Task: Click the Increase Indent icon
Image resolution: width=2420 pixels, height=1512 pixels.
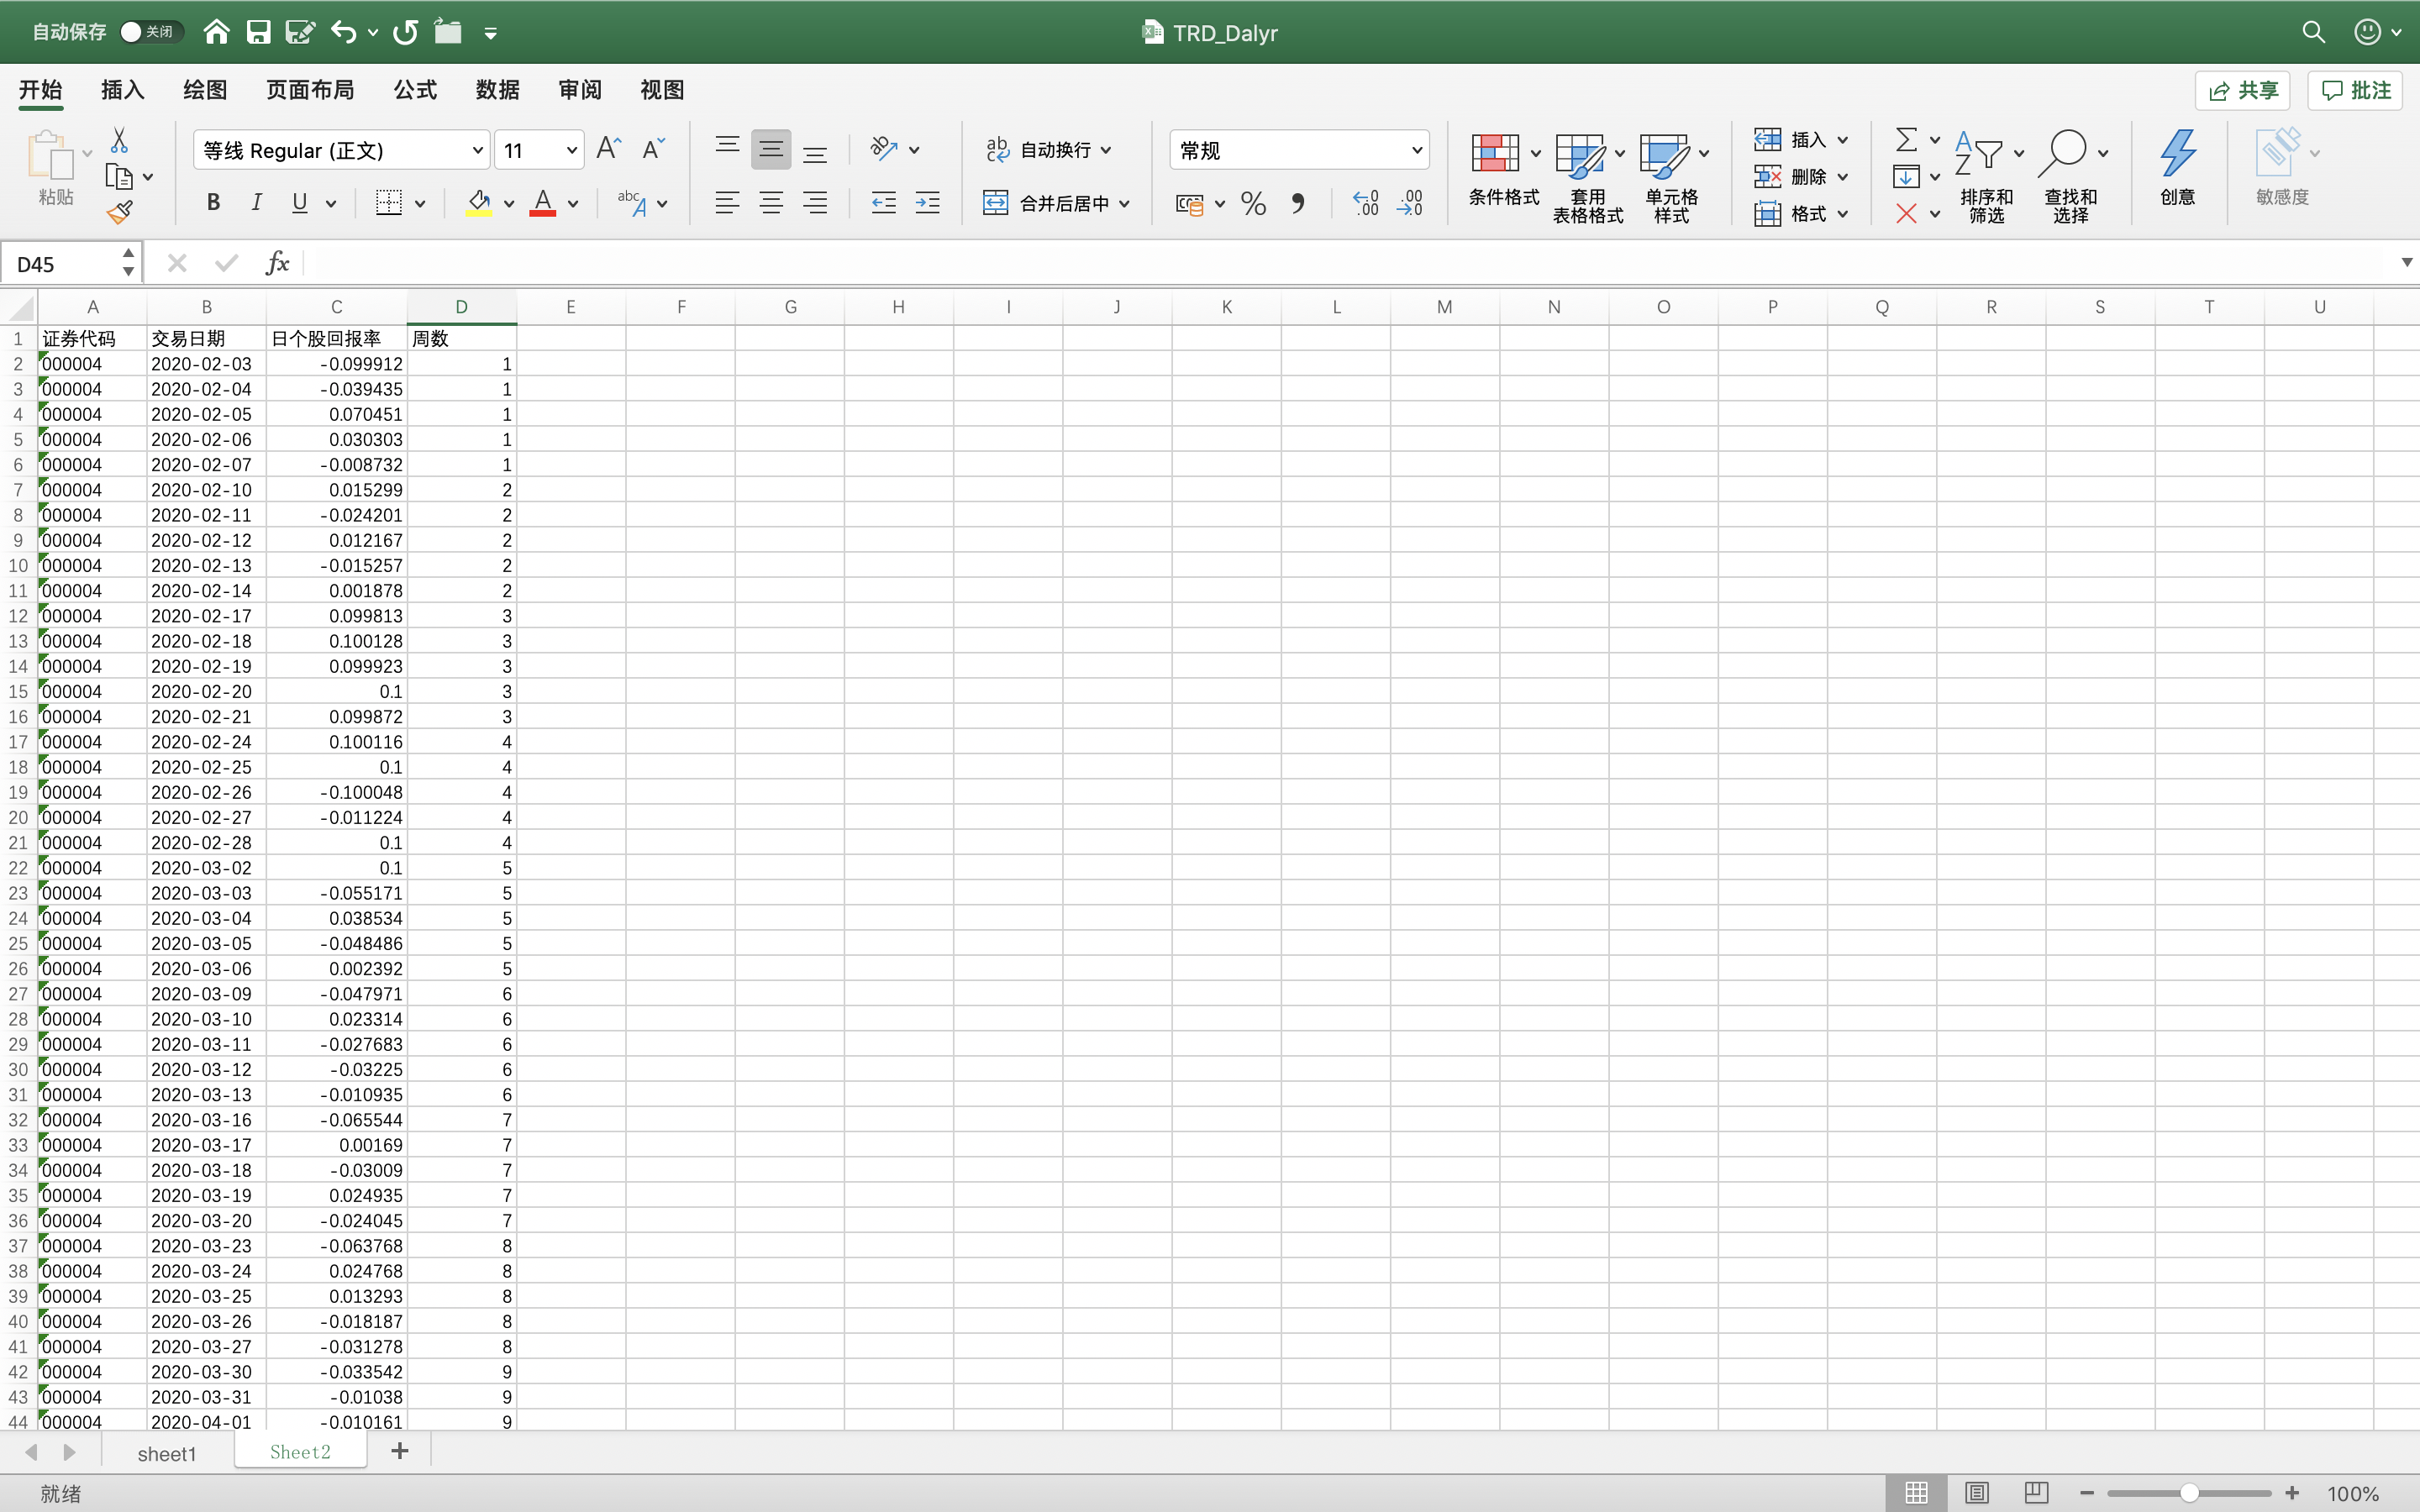Action: pos(927,204)
